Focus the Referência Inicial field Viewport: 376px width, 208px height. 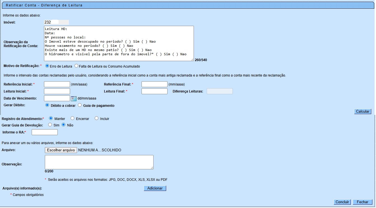[57, 84]
